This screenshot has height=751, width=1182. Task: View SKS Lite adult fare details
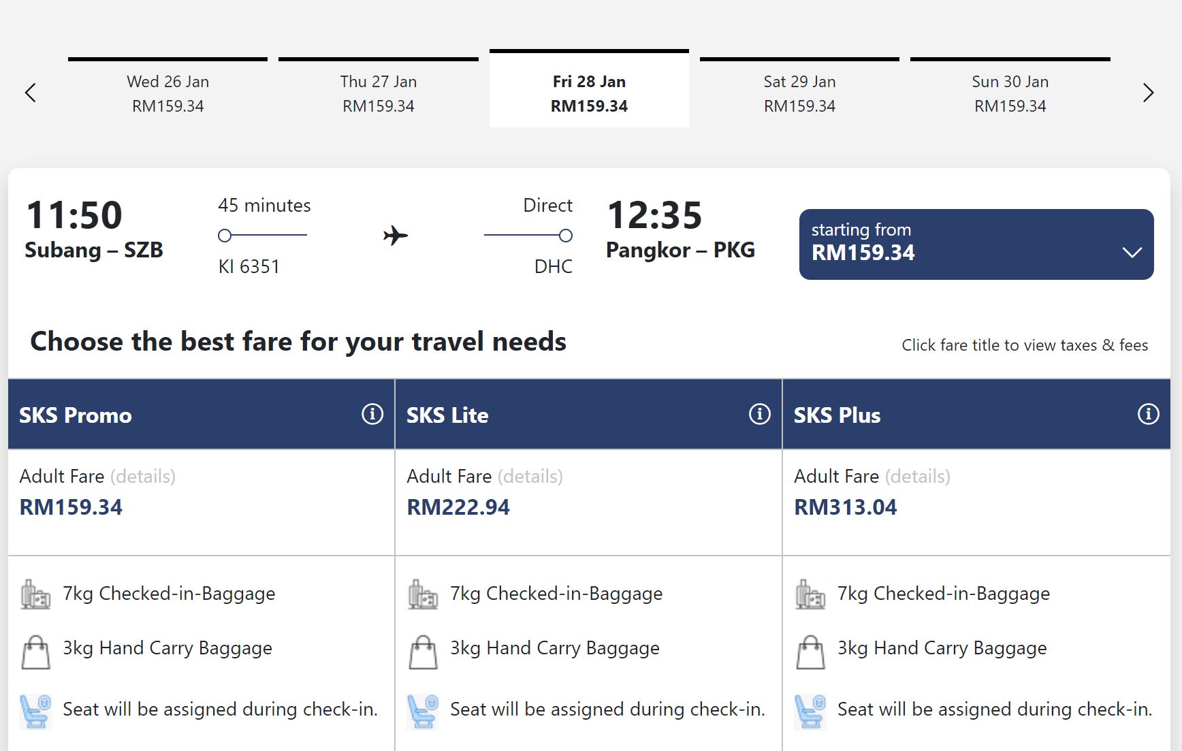coord(530,477)
